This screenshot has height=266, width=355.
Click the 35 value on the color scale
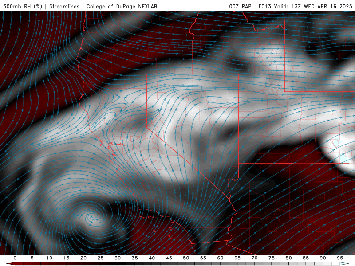pyautogui.click(x=135, y=258)
